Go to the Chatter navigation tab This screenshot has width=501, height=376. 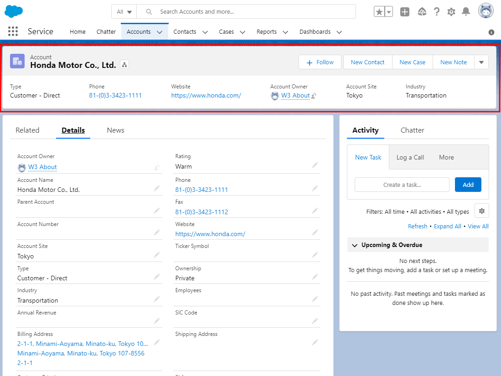point(106,31)
